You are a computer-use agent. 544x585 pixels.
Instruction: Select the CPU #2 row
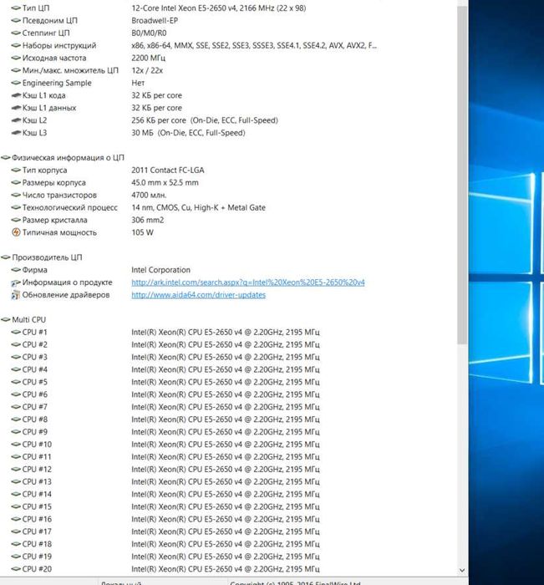165,344
